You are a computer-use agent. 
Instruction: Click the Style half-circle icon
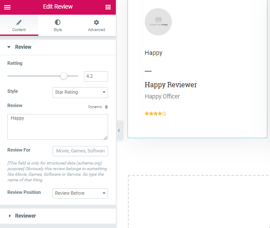coord(58,22)
